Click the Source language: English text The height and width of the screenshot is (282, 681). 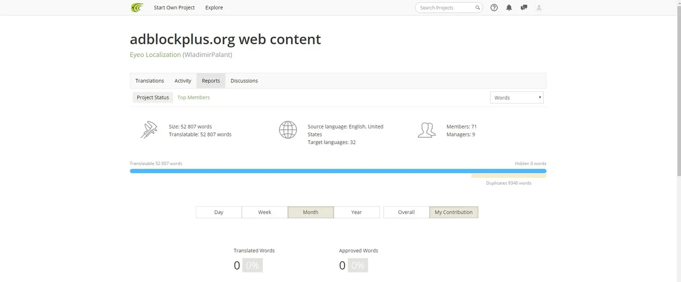tap(345, 131)
